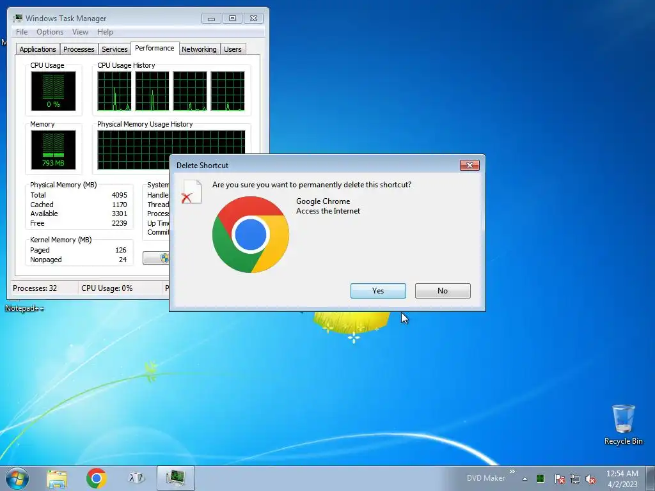
Task: Click the Show desktop button at taskbar edge
Action: (x=651, y=478)
